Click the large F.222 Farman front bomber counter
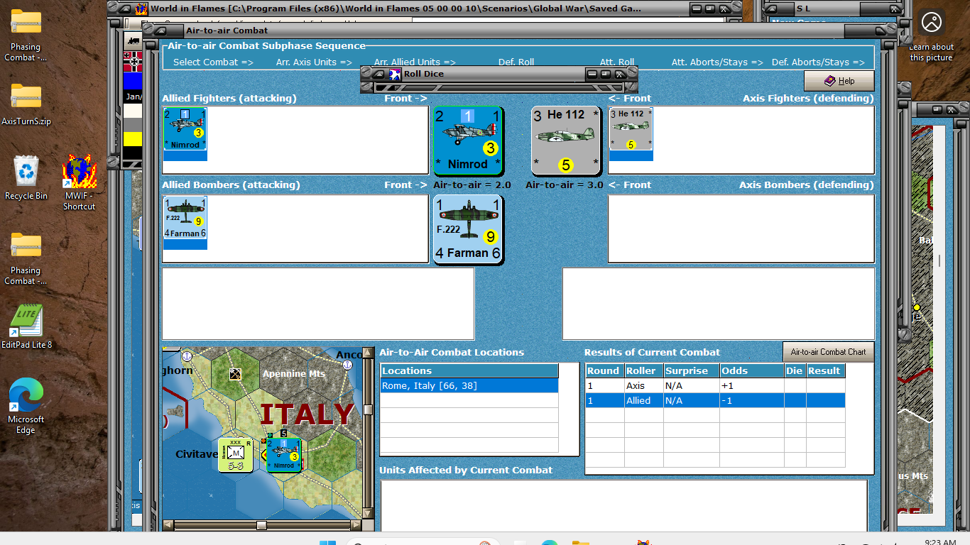Screen dimensions: 970x545 tap(468, 229)
